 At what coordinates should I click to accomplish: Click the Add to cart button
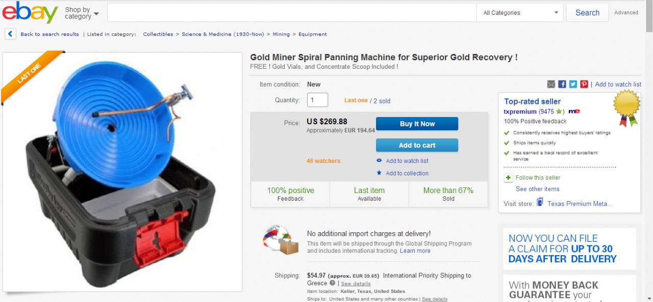(x=417, y=145)
